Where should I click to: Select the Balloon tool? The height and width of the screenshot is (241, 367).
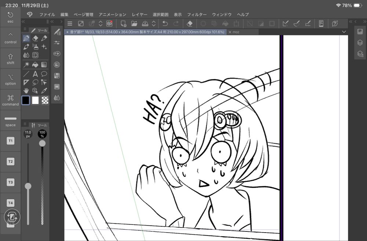(44, 74)
